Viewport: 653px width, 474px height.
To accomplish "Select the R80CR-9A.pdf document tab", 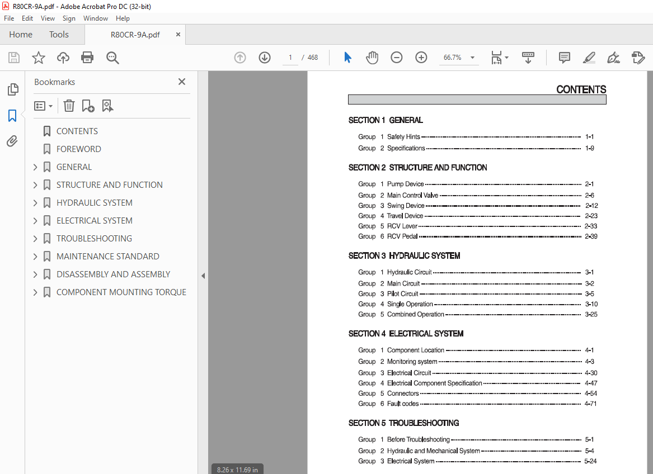I will coord(135,35).
